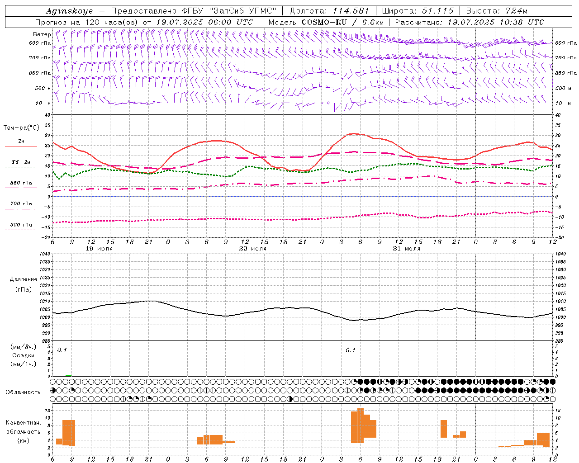Click the "Td 2м" dew point legend entry
The height and width of the screenshot is (463, 579).
[21, 162]
